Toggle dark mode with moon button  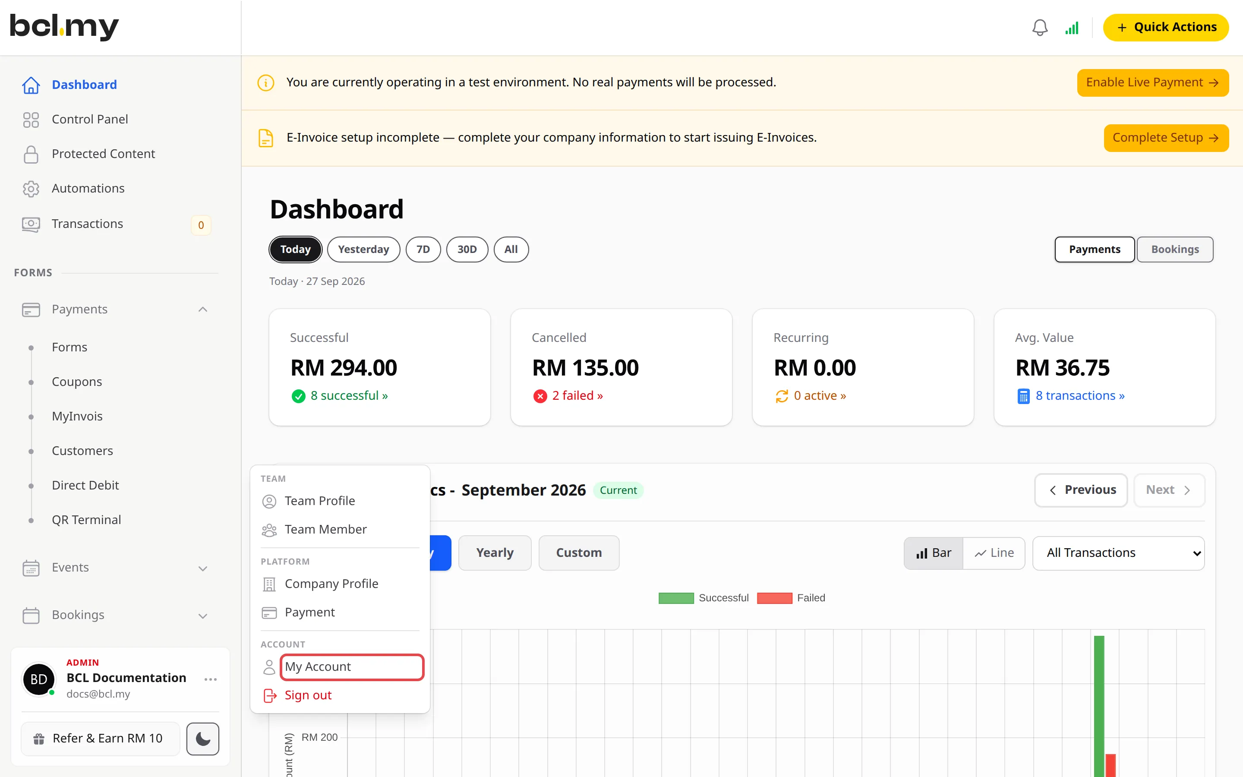tap(202, 739)
